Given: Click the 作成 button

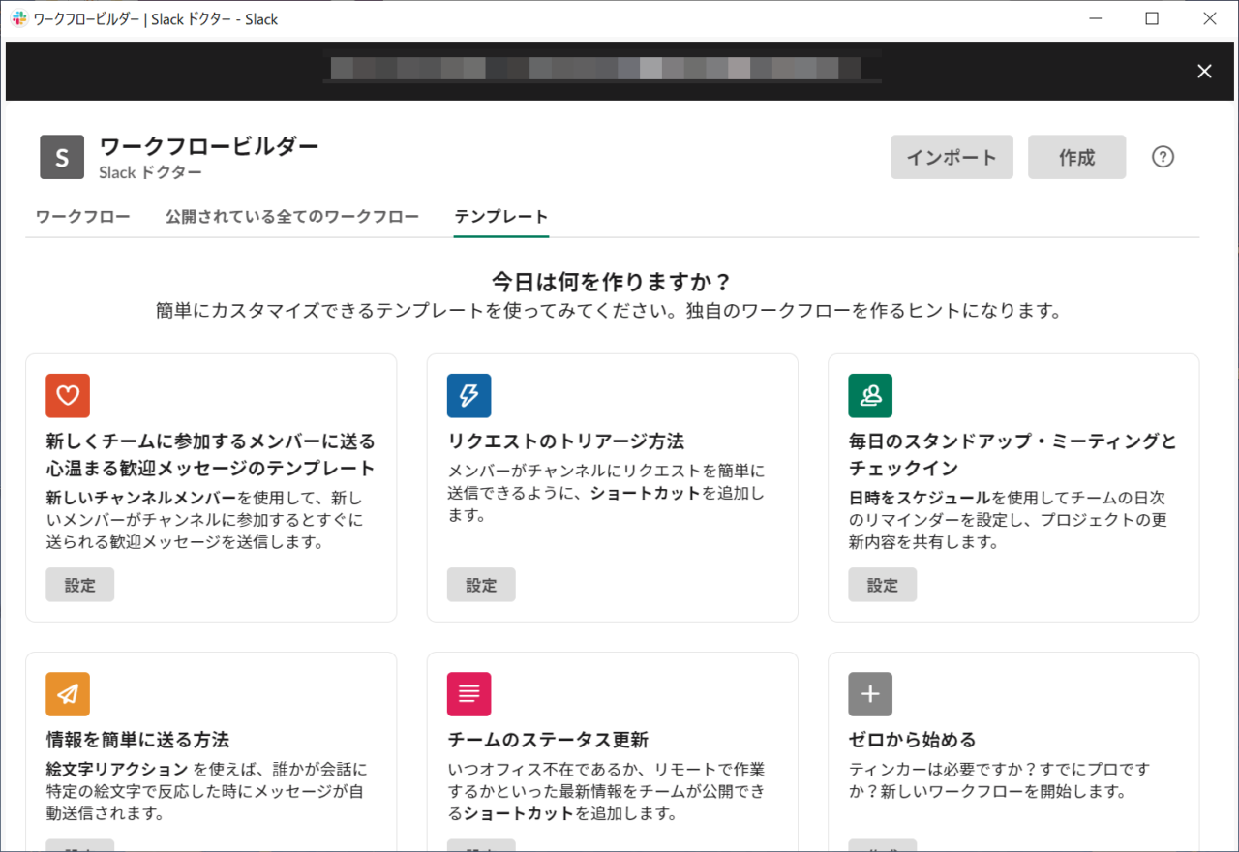Looking at the screenshot, I should pyautogui.click(x=1076, y=157).
